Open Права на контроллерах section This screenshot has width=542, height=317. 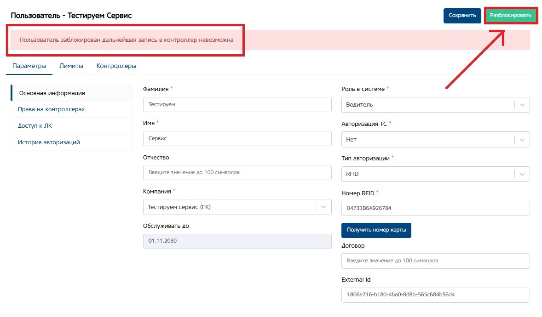tap(51, 109)
